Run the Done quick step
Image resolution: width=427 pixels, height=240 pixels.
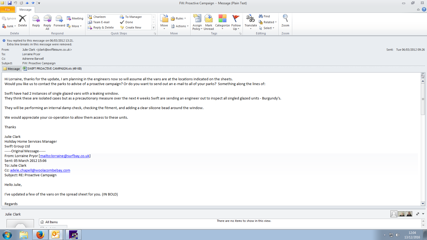(x=126, y=22)
